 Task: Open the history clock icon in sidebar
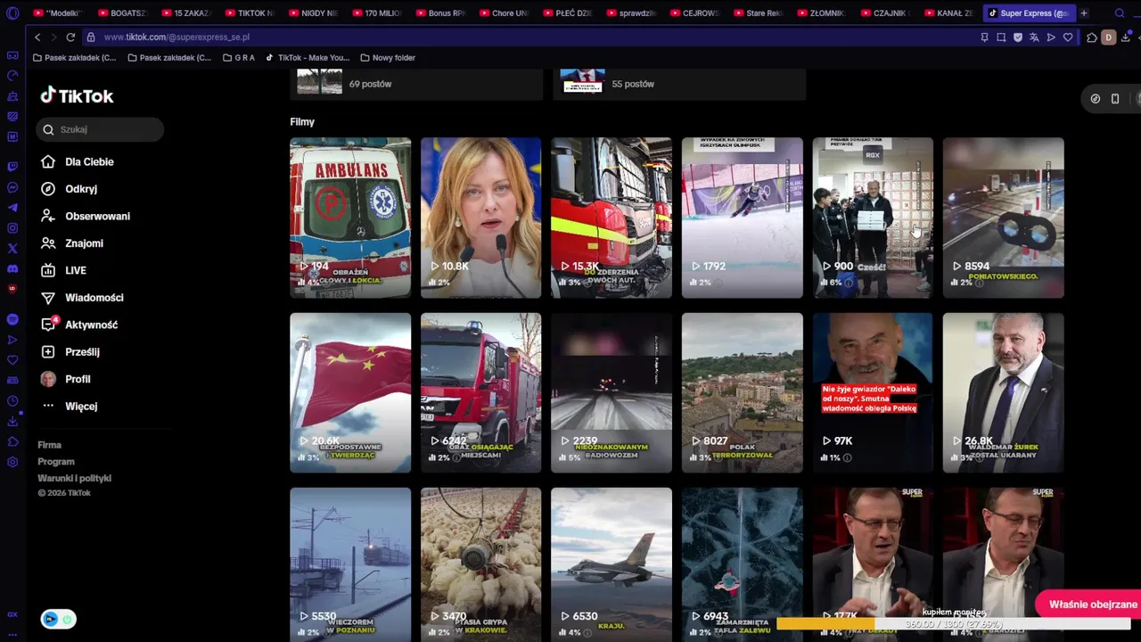12,400
